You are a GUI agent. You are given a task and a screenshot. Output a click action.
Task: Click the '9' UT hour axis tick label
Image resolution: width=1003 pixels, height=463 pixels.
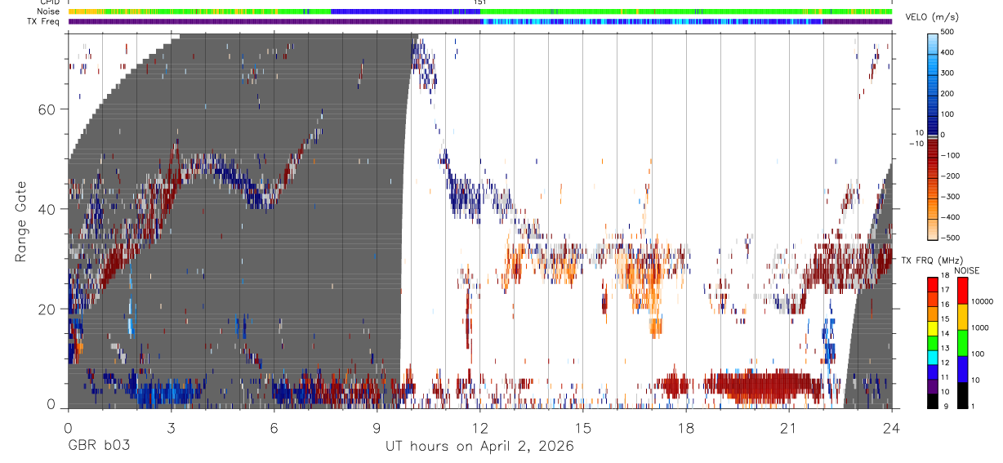click(377, 428)
